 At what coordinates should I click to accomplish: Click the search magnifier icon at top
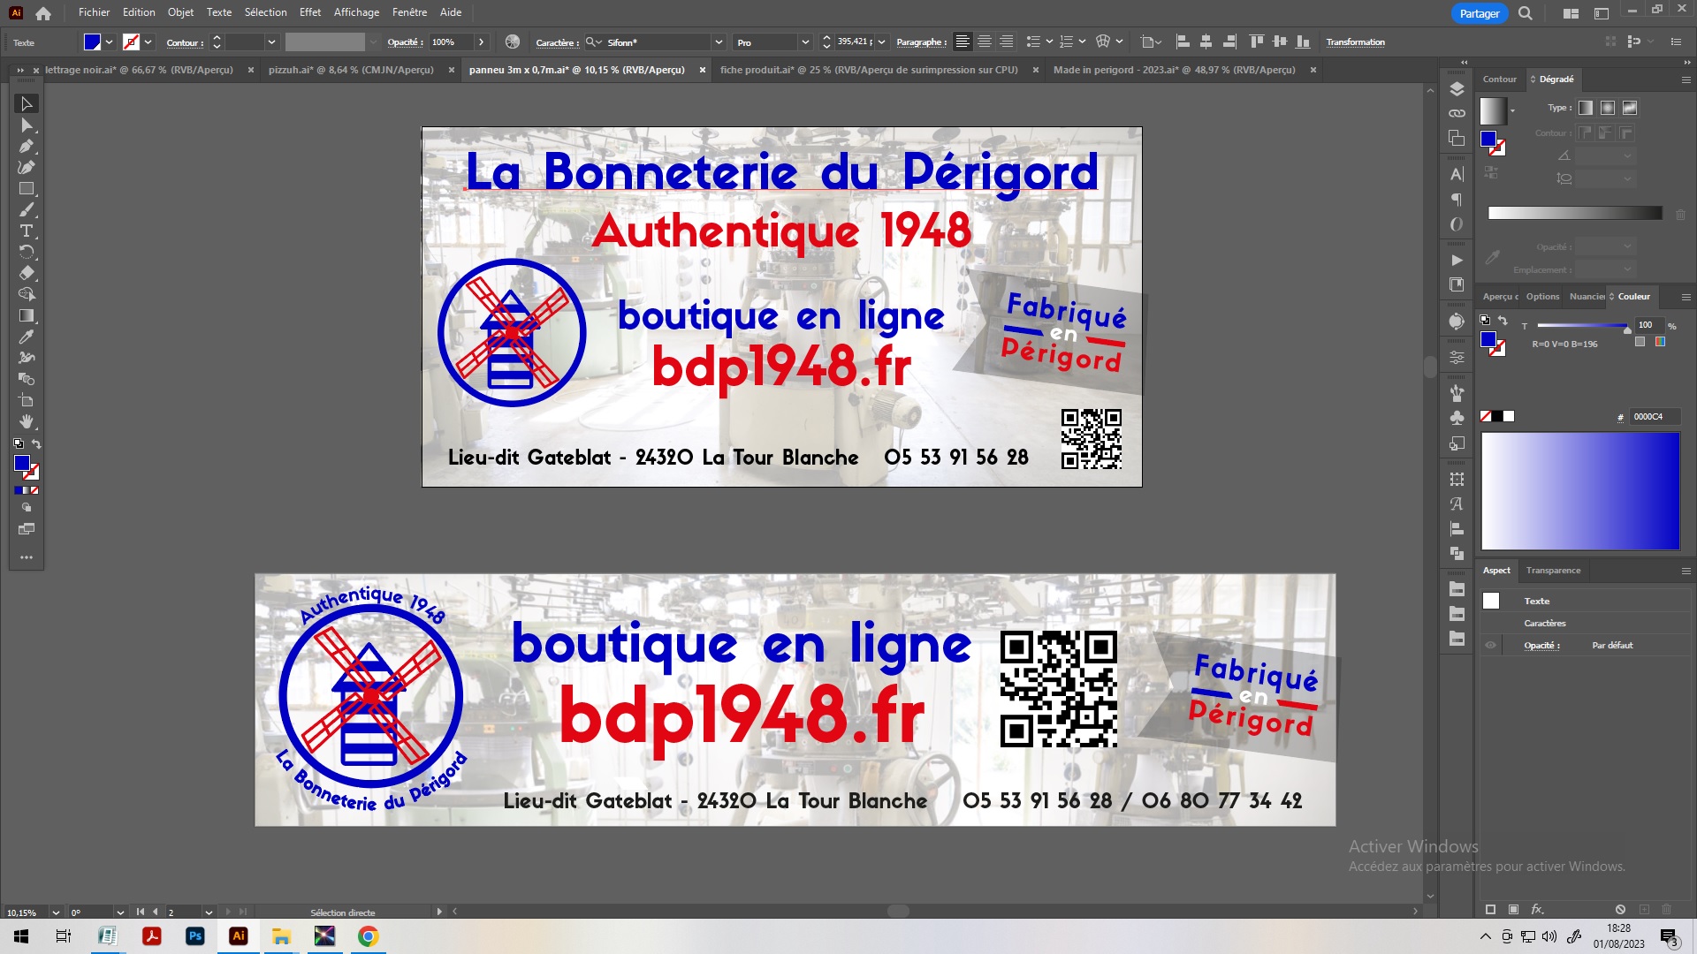click(1526, 13)
